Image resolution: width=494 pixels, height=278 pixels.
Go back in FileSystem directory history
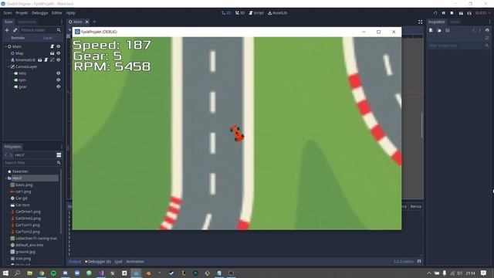pyautogui.click(x=5, y=155)
